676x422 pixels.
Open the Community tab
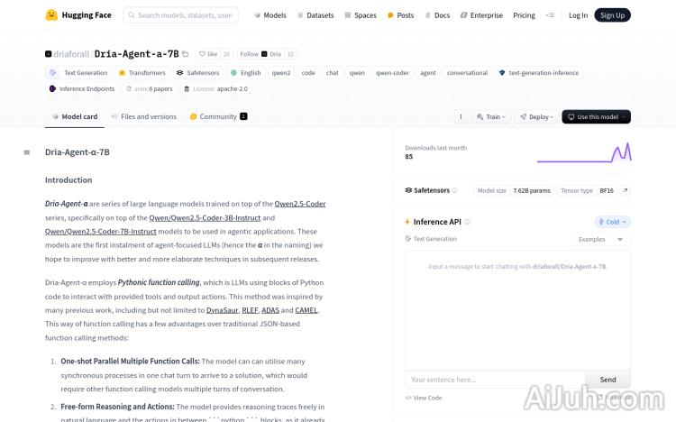click(x=218, y=117)
